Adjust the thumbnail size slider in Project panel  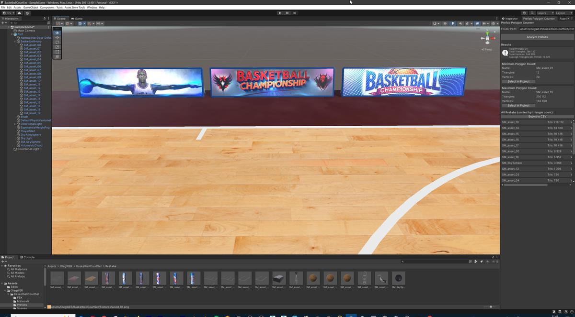click(491, 306)
